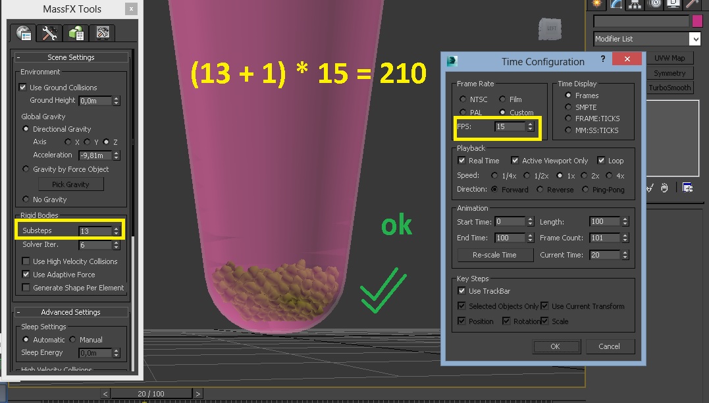Apply UVW Map modifier button
Image resolution: width=709 pixels, height=403 pixels.
[670, 58]
